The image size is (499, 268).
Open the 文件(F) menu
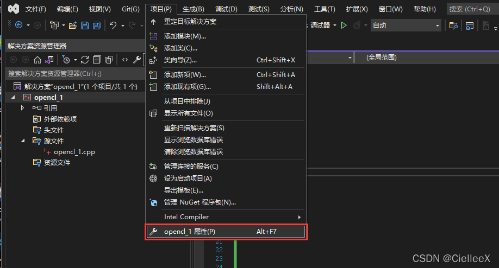(36, 9)
